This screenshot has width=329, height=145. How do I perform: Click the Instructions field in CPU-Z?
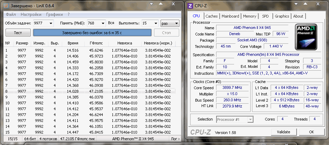click(268, 73)
